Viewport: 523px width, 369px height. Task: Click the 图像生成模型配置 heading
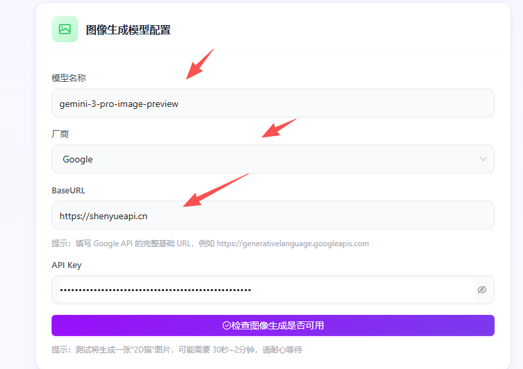[x=128, y=30]
